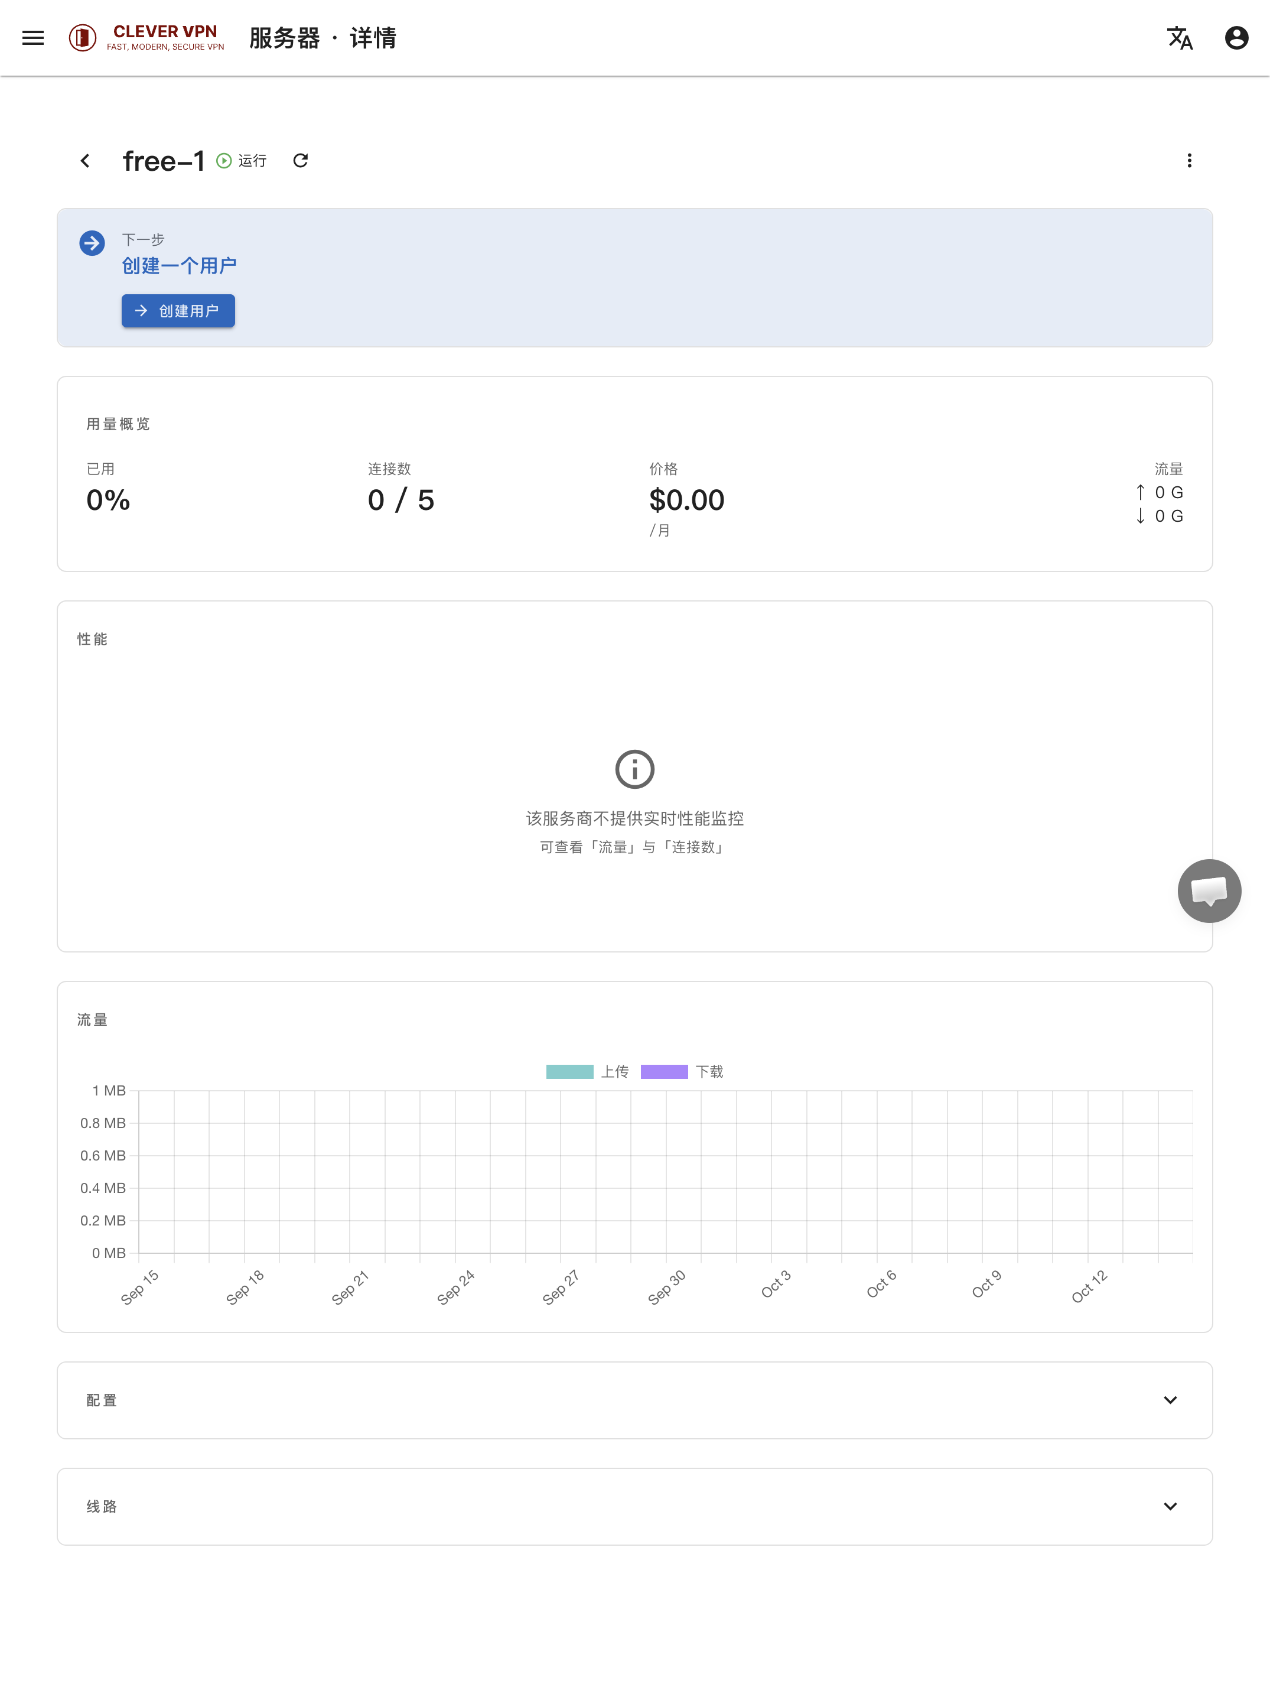Click the $0.00 price value
The width and height of the screenshot is (1270, 1697).
pos(686,500)
